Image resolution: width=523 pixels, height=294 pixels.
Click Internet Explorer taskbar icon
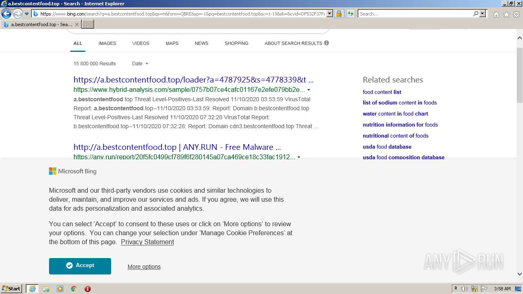point(32,289)
